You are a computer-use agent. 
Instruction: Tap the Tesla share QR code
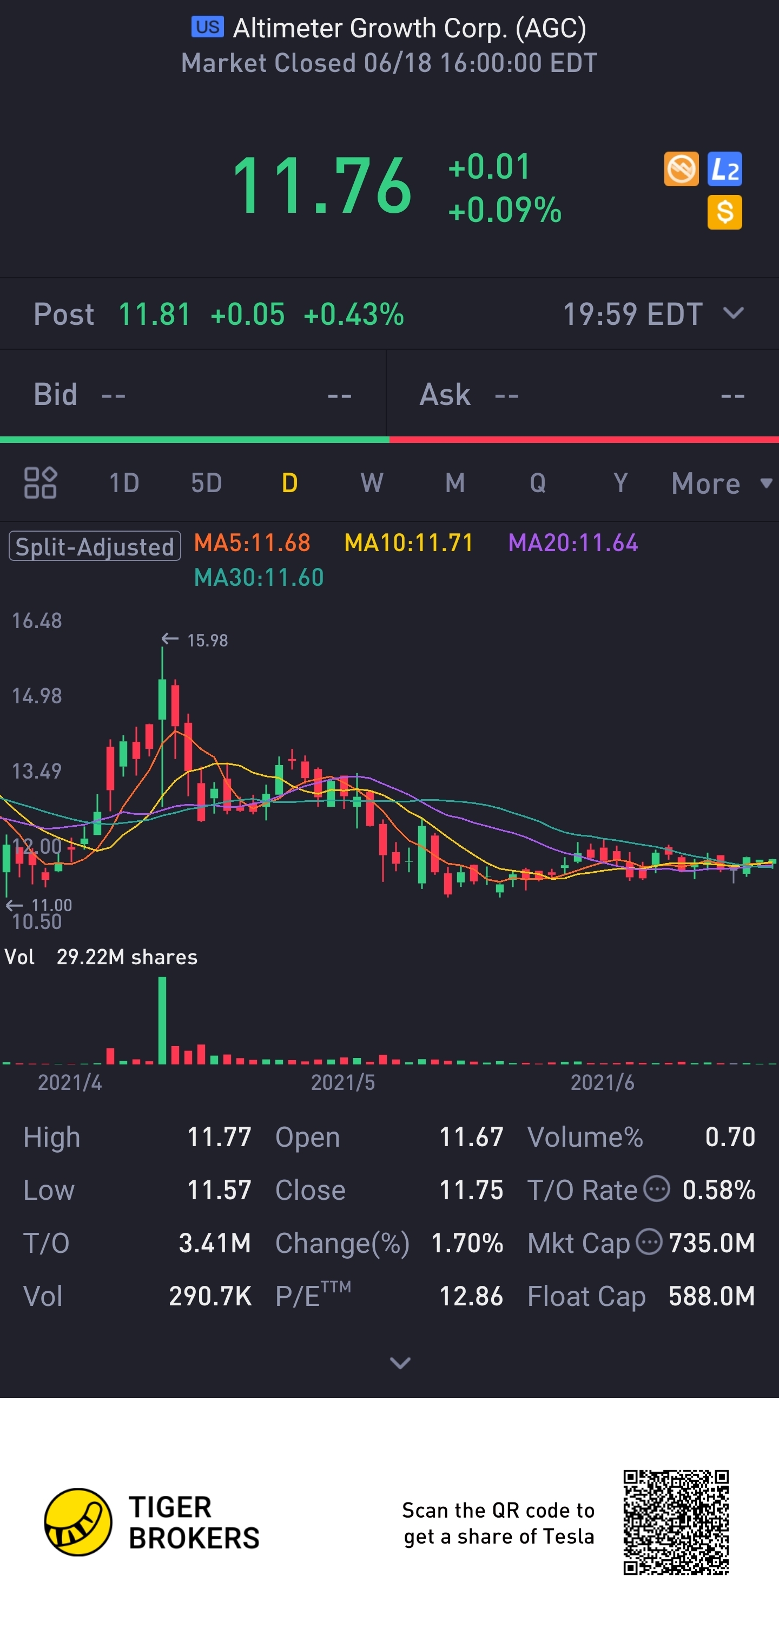pyautogui.click(x=676, y=1522)
